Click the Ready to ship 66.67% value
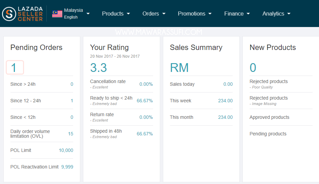Viewport: 319px width, 184px height. point(145,101)
